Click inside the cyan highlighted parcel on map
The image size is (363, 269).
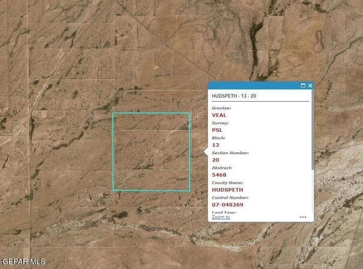coord(151,152)
